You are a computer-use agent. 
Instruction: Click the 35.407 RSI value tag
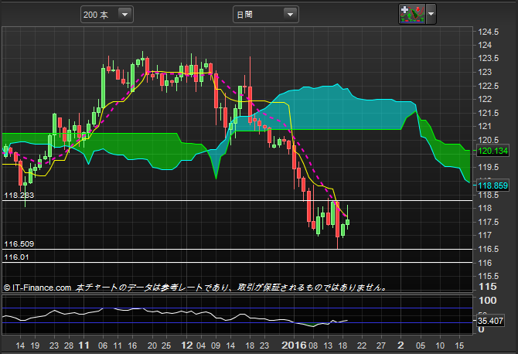pyautogui.click(x=490, y=321)
